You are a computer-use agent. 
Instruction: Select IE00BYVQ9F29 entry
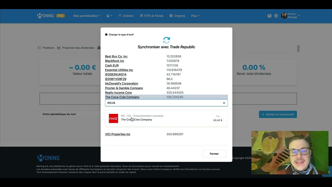pos(116,79)
